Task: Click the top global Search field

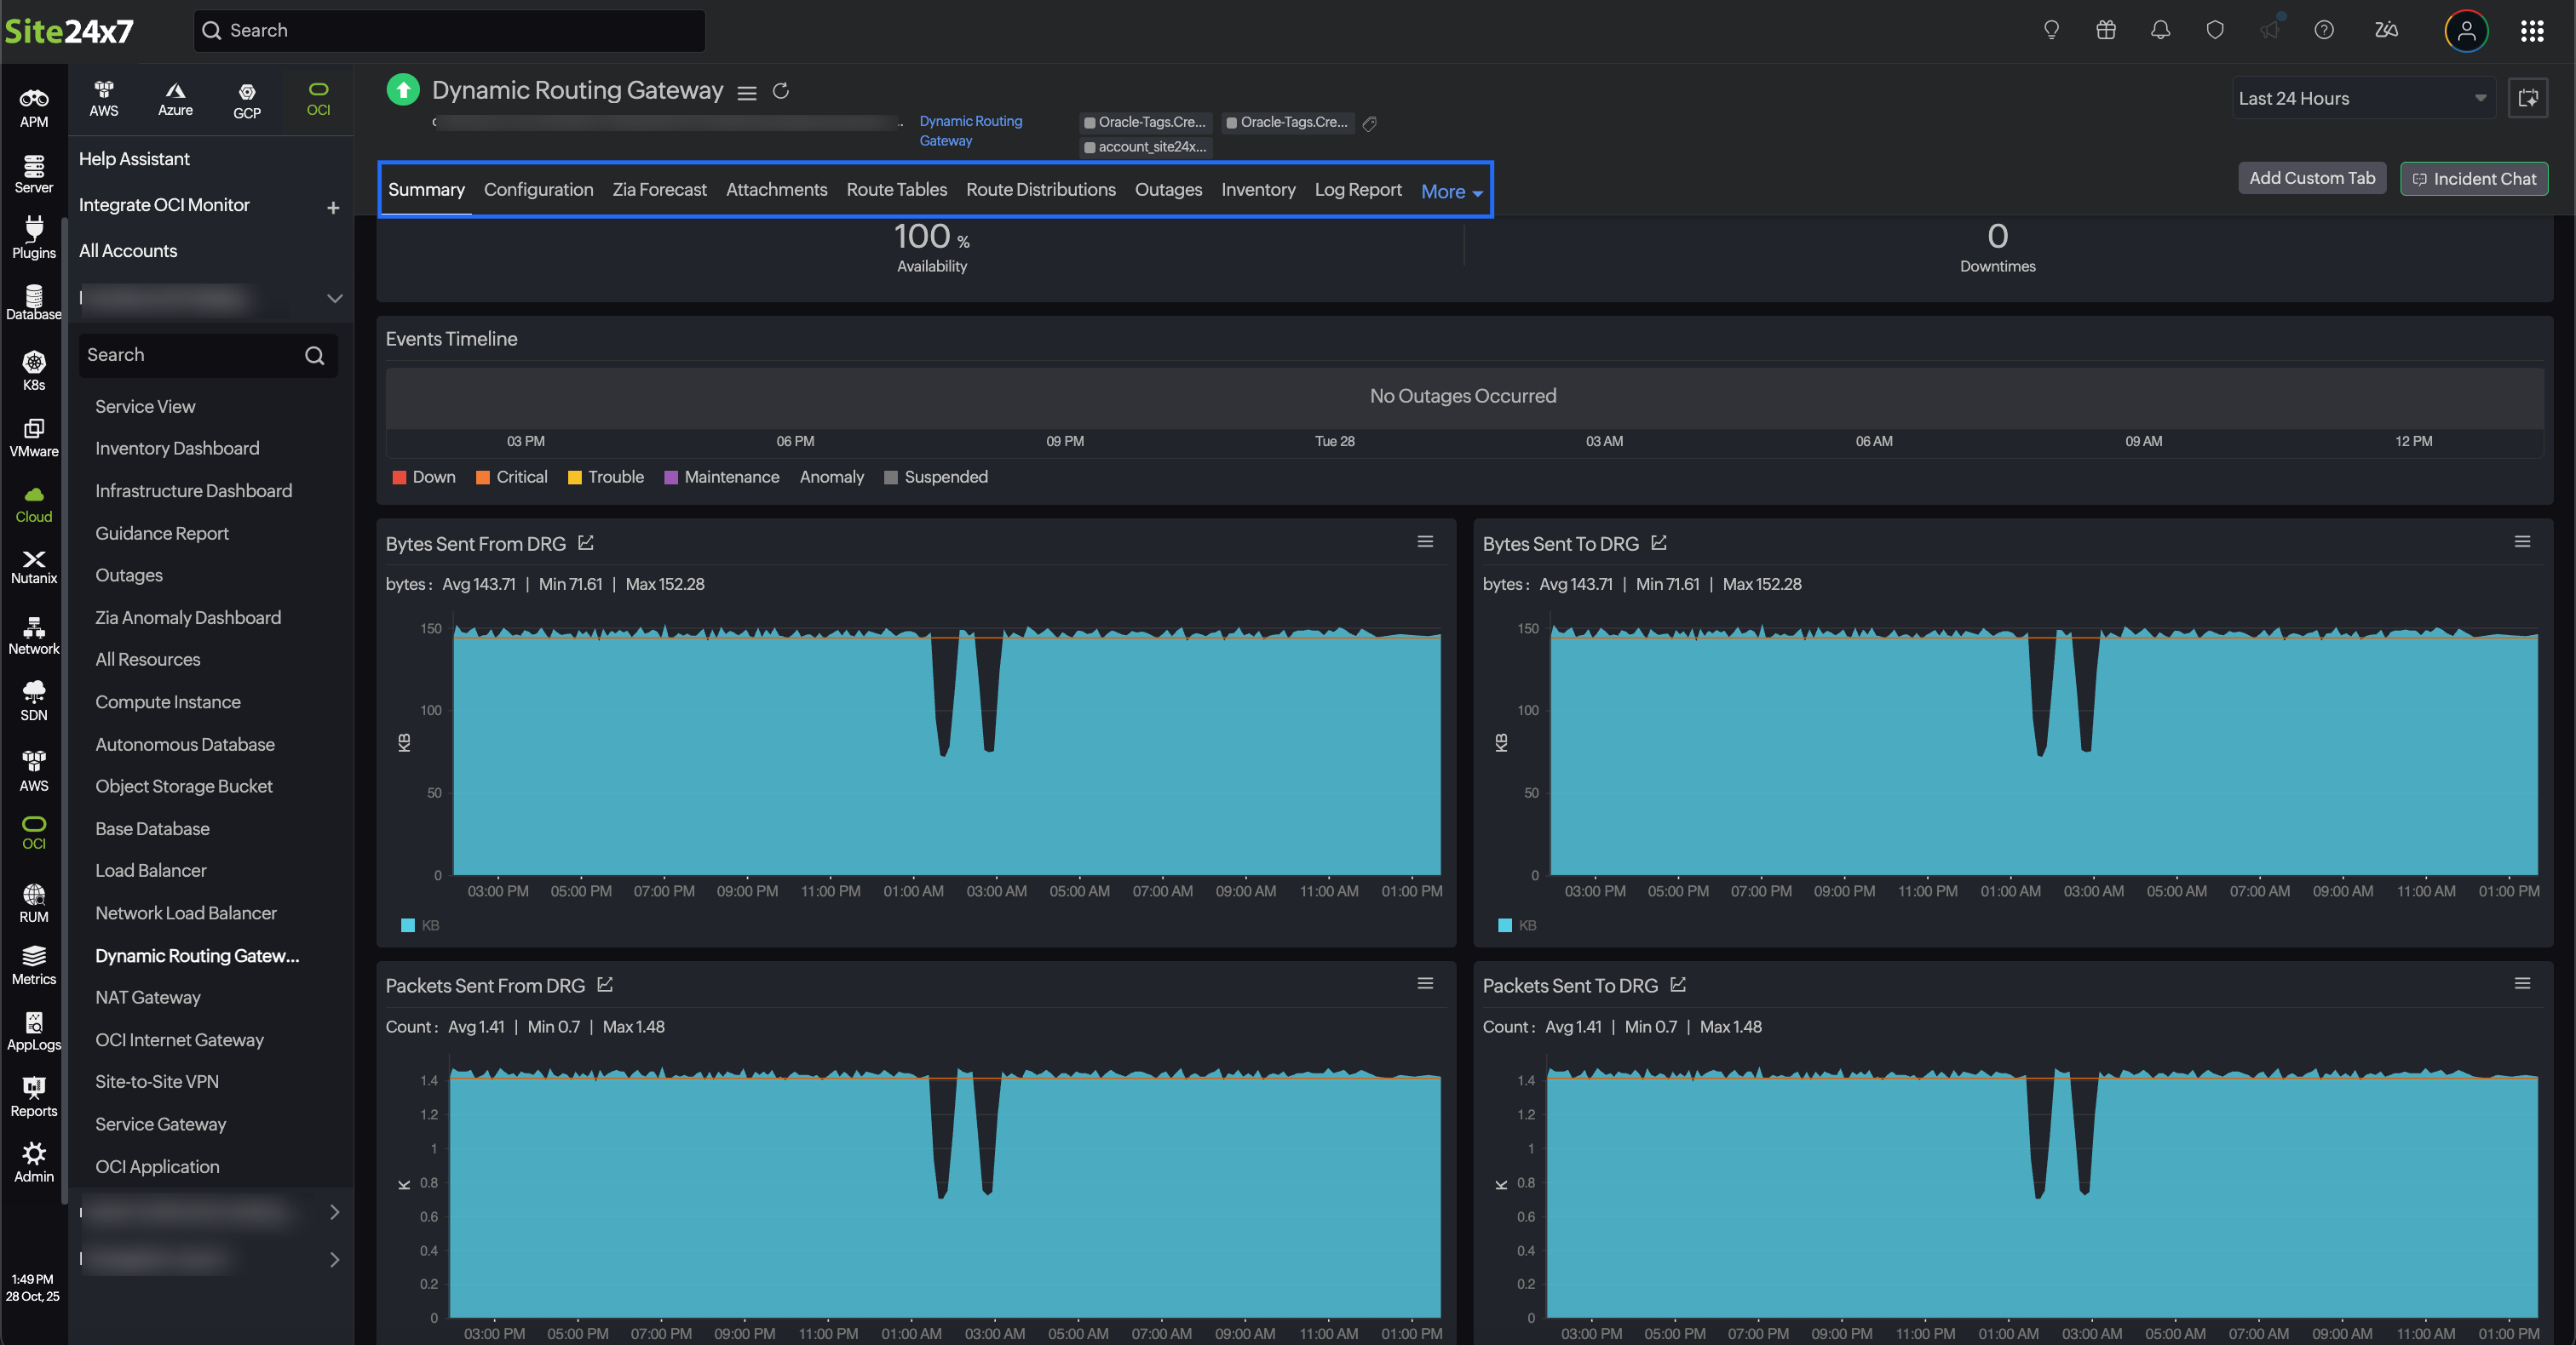Action: (x=450, y=31)
